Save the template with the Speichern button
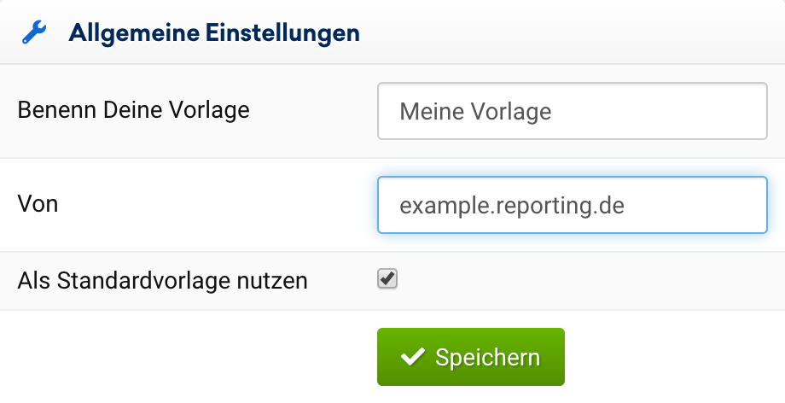The height and width of the screenshot is (403, 785). tap(470, 357)
